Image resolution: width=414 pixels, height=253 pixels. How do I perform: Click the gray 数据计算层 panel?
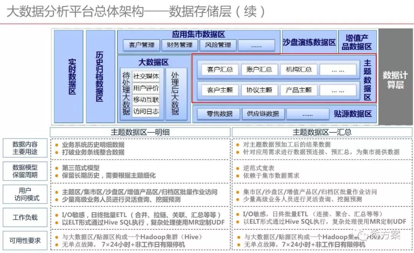point(395,77)
